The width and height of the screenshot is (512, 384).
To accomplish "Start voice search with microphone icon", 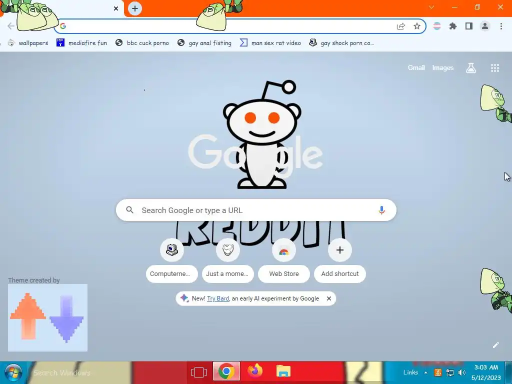I will click(x=381, y=210).
